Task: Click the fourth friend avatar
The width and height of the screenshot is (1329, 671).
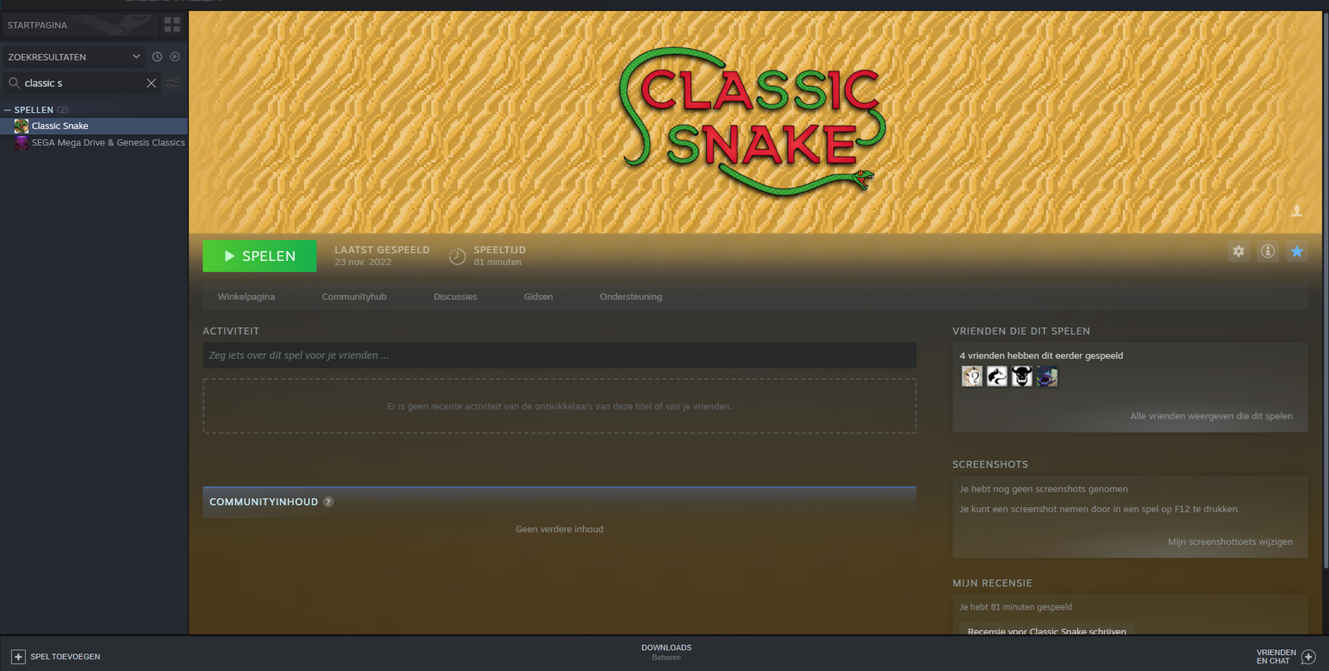Action: coord(1047,377)
